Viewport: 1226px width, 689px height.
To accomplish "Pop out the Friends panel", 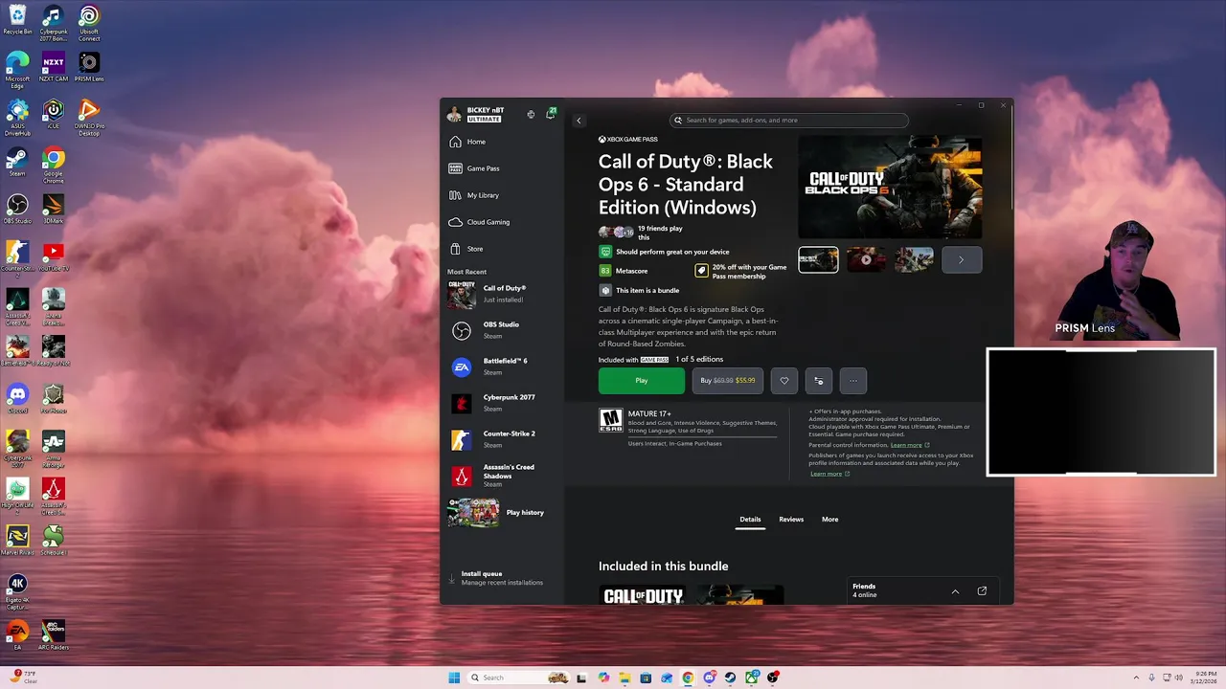I will [982, 591].
